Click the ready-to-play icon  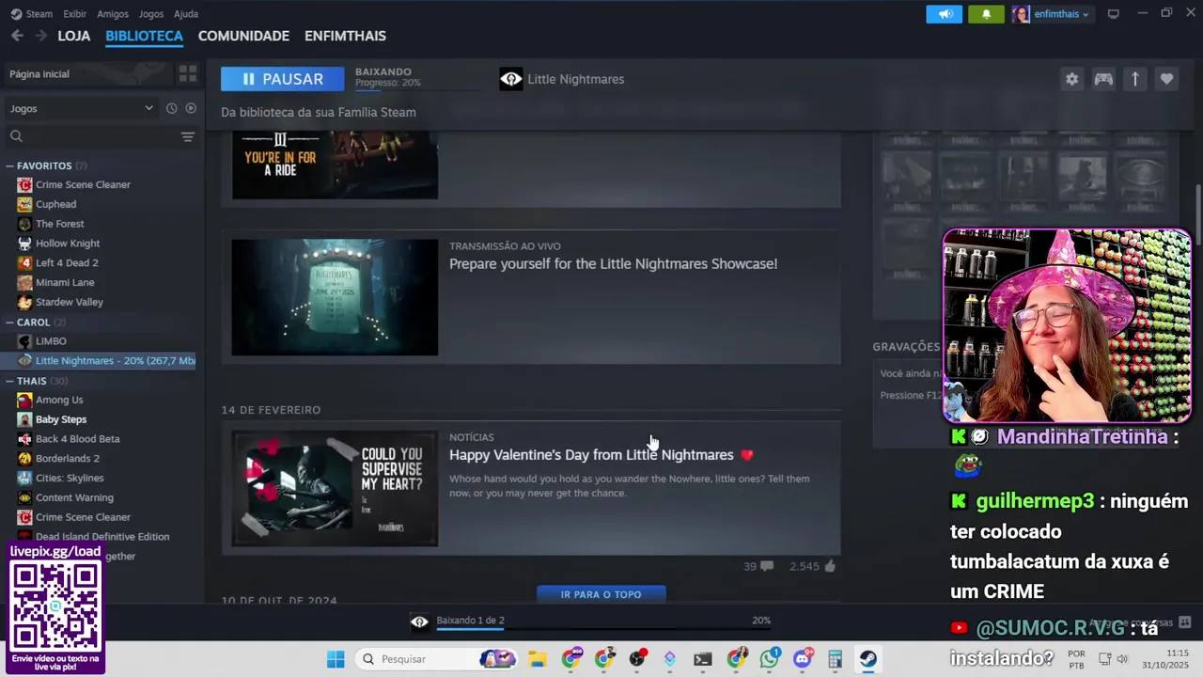(x=191, y=108)
